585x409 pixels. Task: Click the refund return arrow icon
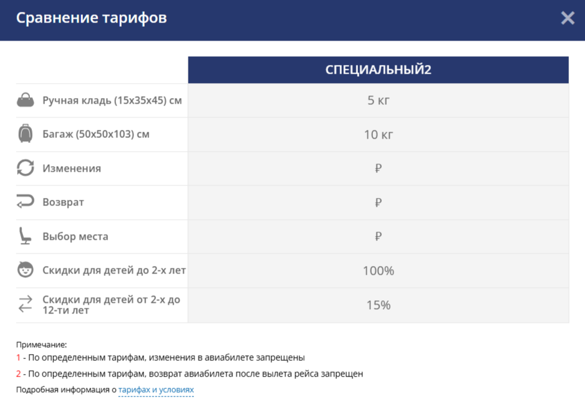pyautogui.click(x=26, y=202)
